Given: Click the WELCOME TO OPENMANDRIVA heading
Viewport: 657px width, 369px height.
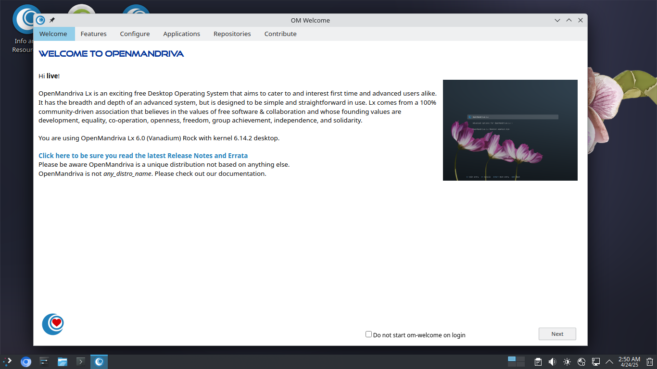Looking at the screenshot, I should (111, 54).
